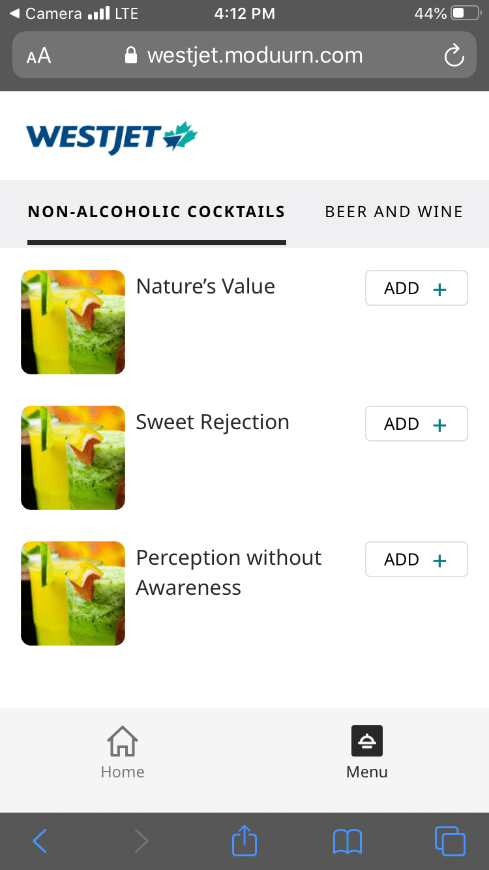This screenshot has height=870, width=489.
Task: Switch to the Beer and Wine tab
Action: (394, 212)
